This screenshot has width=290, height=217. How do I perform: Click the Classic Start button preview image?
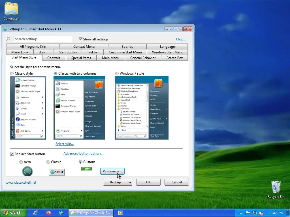click(x=57, y=172)
